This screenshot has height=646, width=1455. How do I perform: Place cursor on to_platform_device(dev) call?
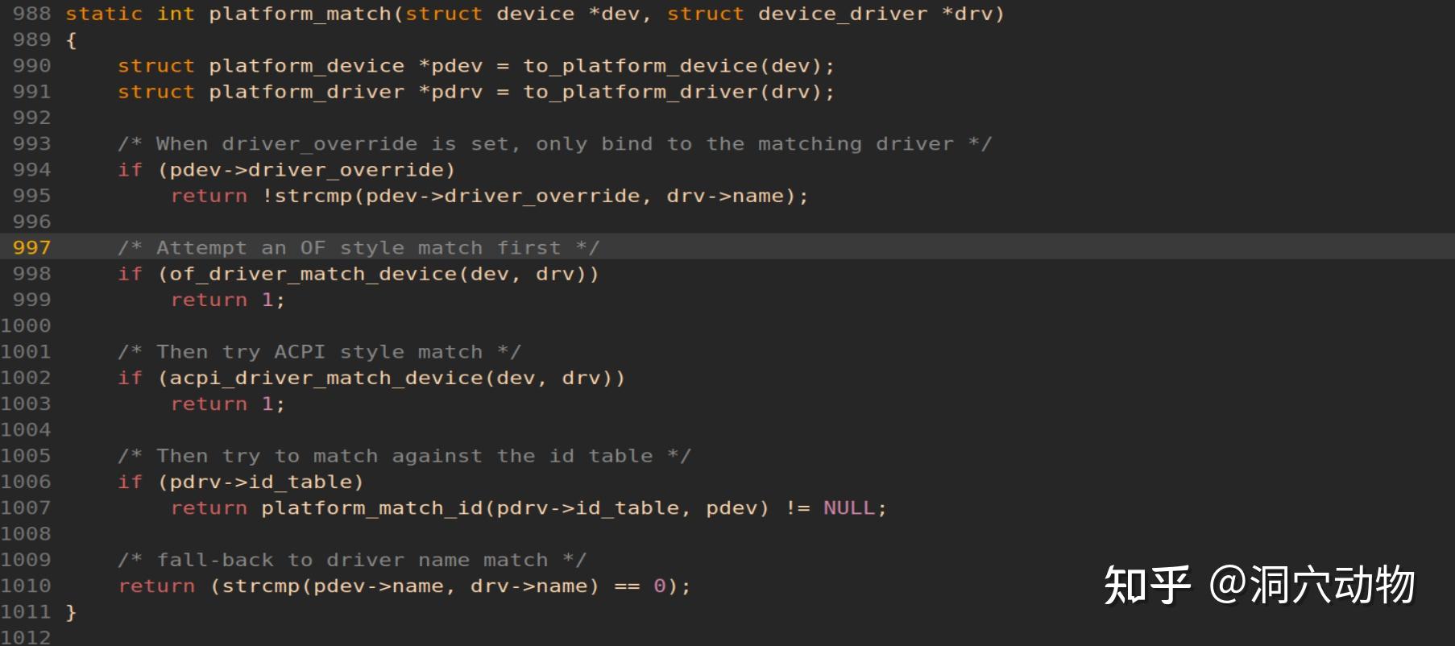coord(673,66)
